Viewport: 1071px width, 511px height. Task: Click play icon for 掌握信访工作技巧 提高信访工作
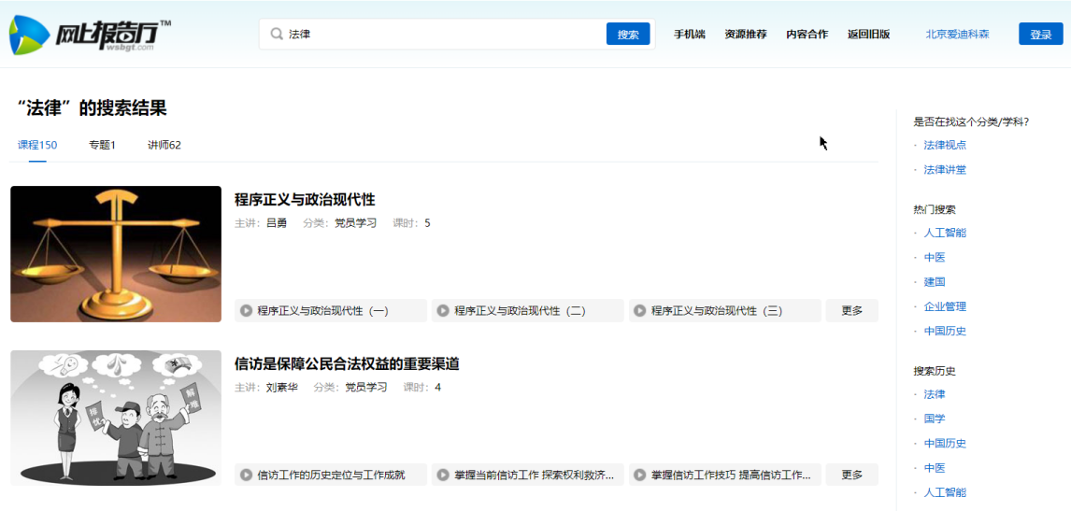click(x=640, y=475)
